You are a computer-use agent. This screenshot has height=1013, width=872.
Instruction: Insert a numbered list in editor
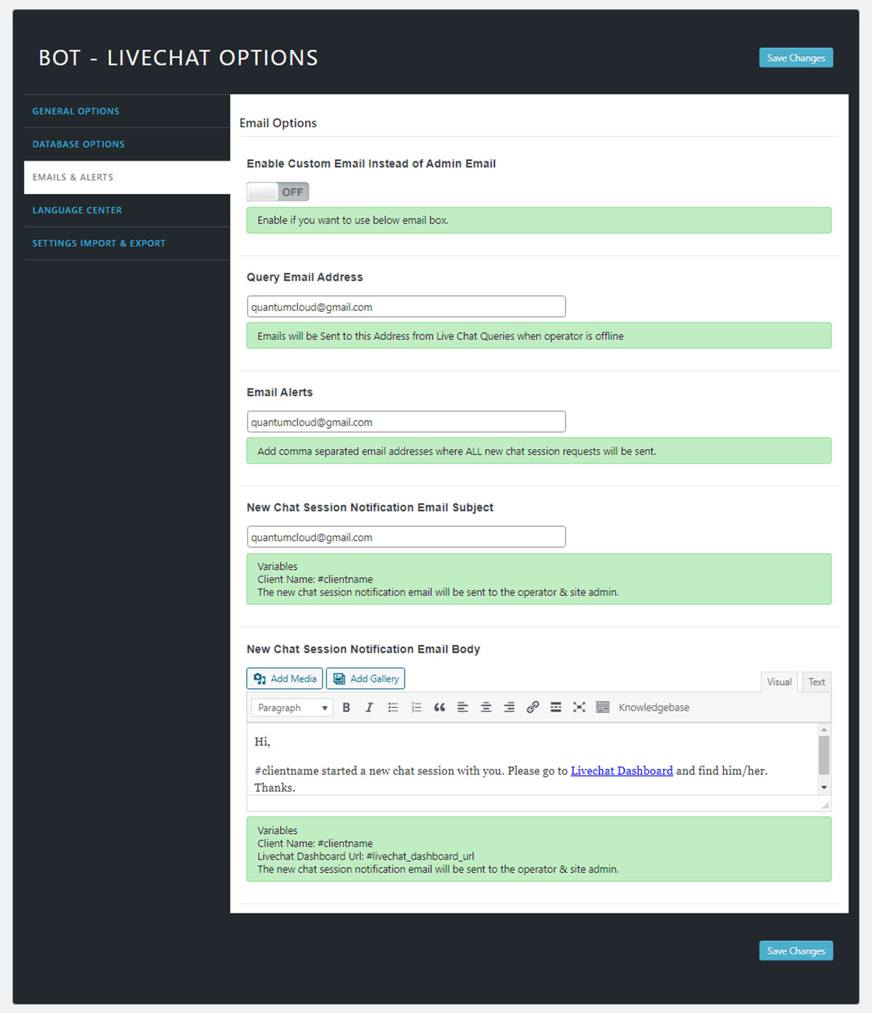click(x=416, y=708)
